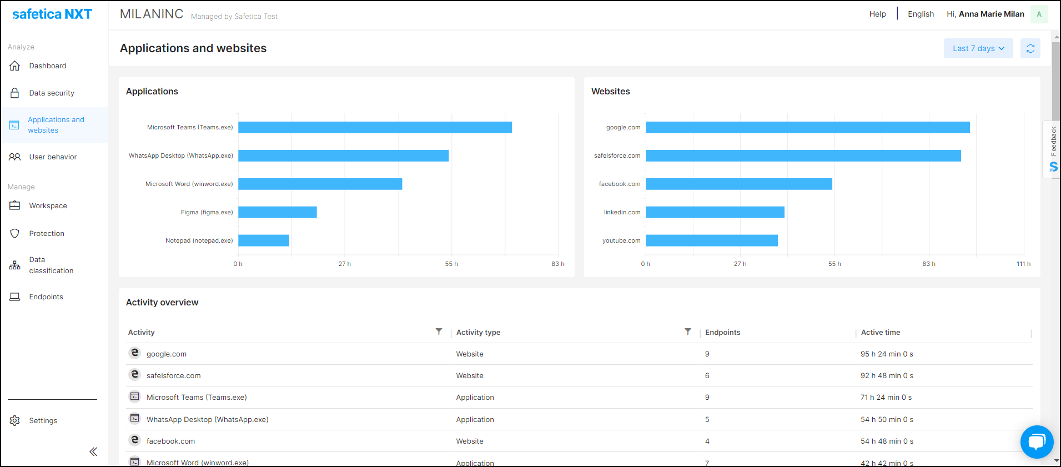
Task: Open Settings gear icon
Action: click(15, 420)
